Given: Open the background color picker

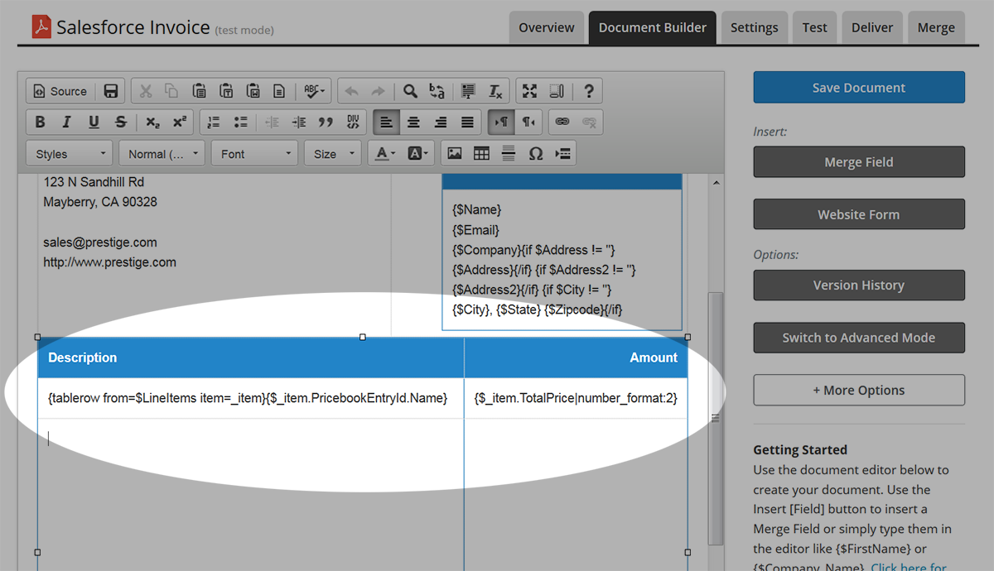Looking at the screenshot, I should (417, 154).
